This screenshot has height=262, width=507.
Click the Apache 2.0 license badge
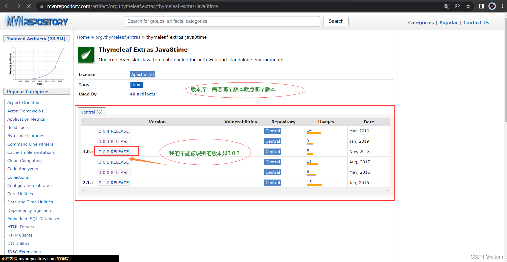pos(142,74)
